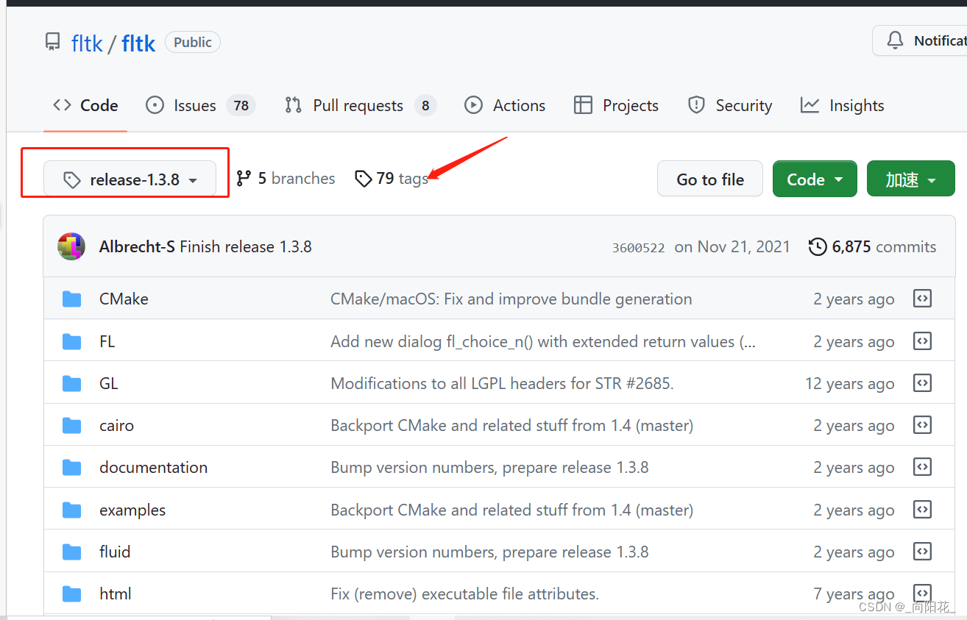Switch to the Issues tab
Image resolution: width=967 pixels, height=620 pixels.
click(200, 106)
